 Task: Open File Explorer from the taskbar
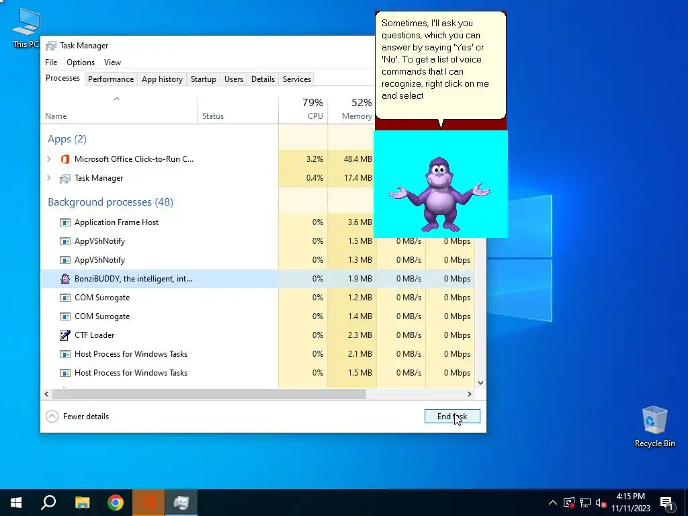point(82,503)
